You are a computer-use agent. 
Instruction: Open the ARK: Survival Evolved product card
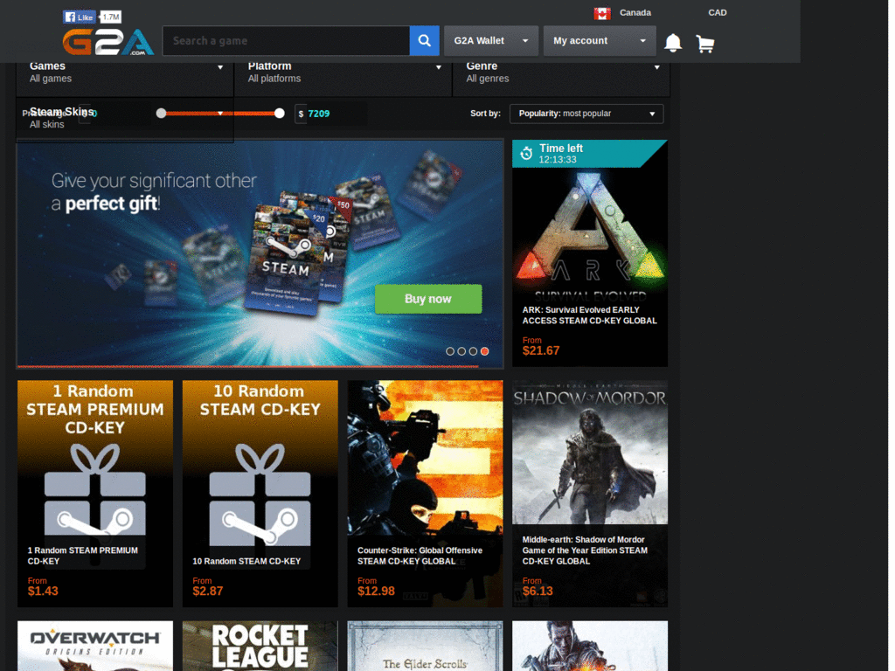(x=590, y=253)
